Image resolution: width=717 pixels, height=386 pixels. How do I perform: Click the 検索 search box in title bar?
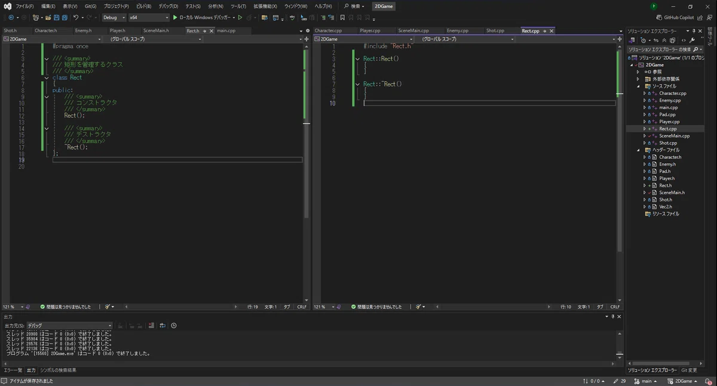354,6
